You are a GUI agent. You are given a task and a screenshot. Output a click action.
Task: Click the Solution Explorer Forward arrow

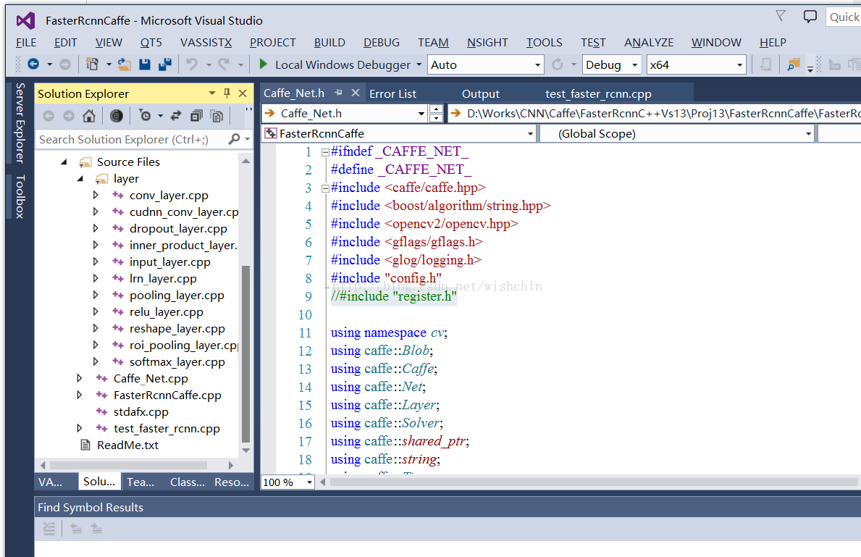point(69,116)
